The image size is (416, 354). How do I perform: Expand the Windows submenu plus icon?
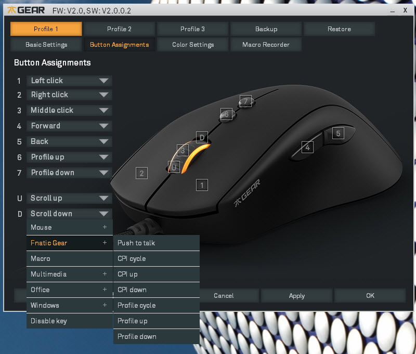(105, 305)
